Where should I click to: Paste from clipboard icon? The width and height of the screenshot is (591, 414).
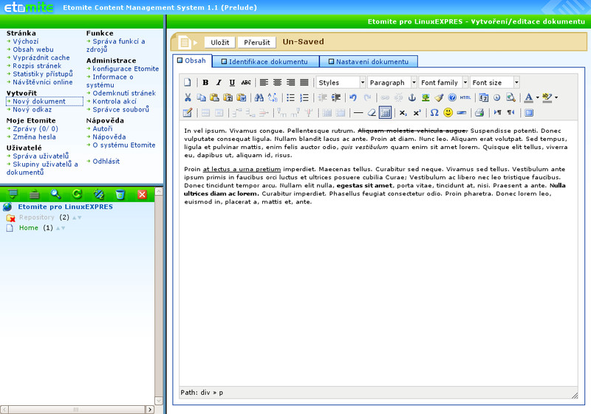click(214, 97)
